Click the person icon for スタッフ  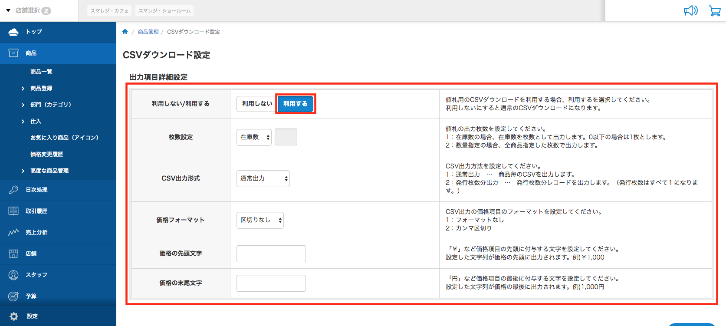pos(13,275)
